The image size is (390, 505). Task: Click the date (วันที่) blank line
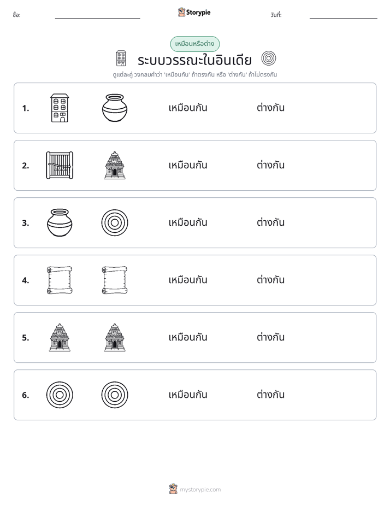point(344,18)
